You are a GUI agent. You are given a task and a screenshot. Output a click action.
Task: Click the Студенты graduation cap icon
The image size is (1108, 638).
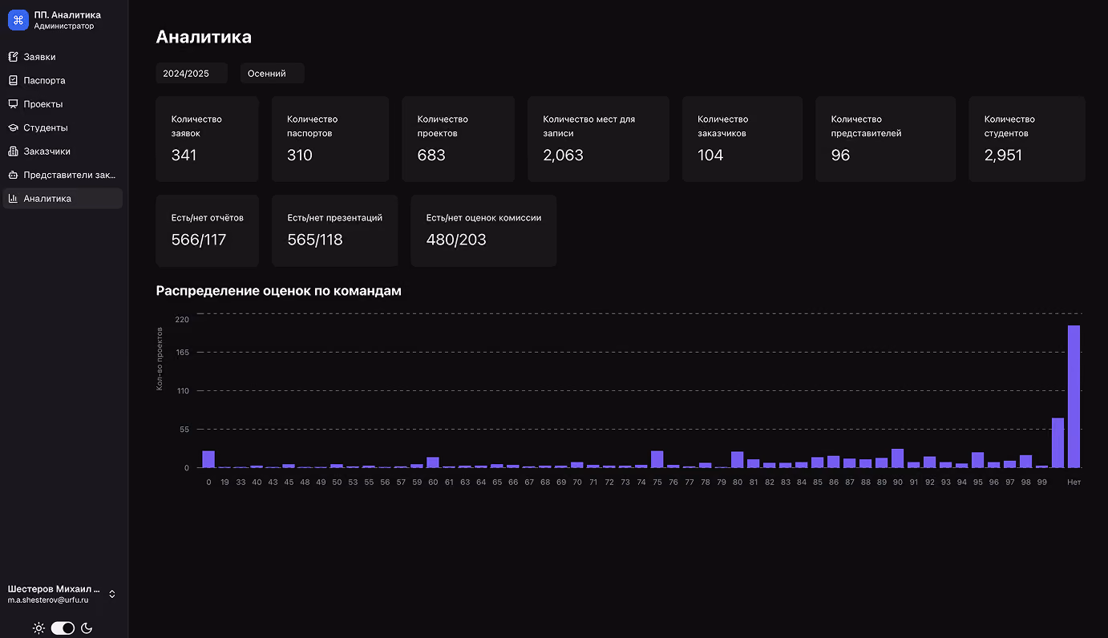coord(13,127)
